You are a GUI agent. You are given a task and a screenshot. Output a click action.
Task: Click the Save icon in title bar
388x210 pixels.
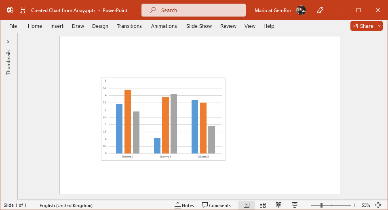point(23,10)
